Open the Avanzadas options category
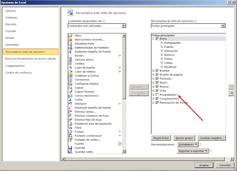This screenshot has width=237, height=171. click(12, 45)
